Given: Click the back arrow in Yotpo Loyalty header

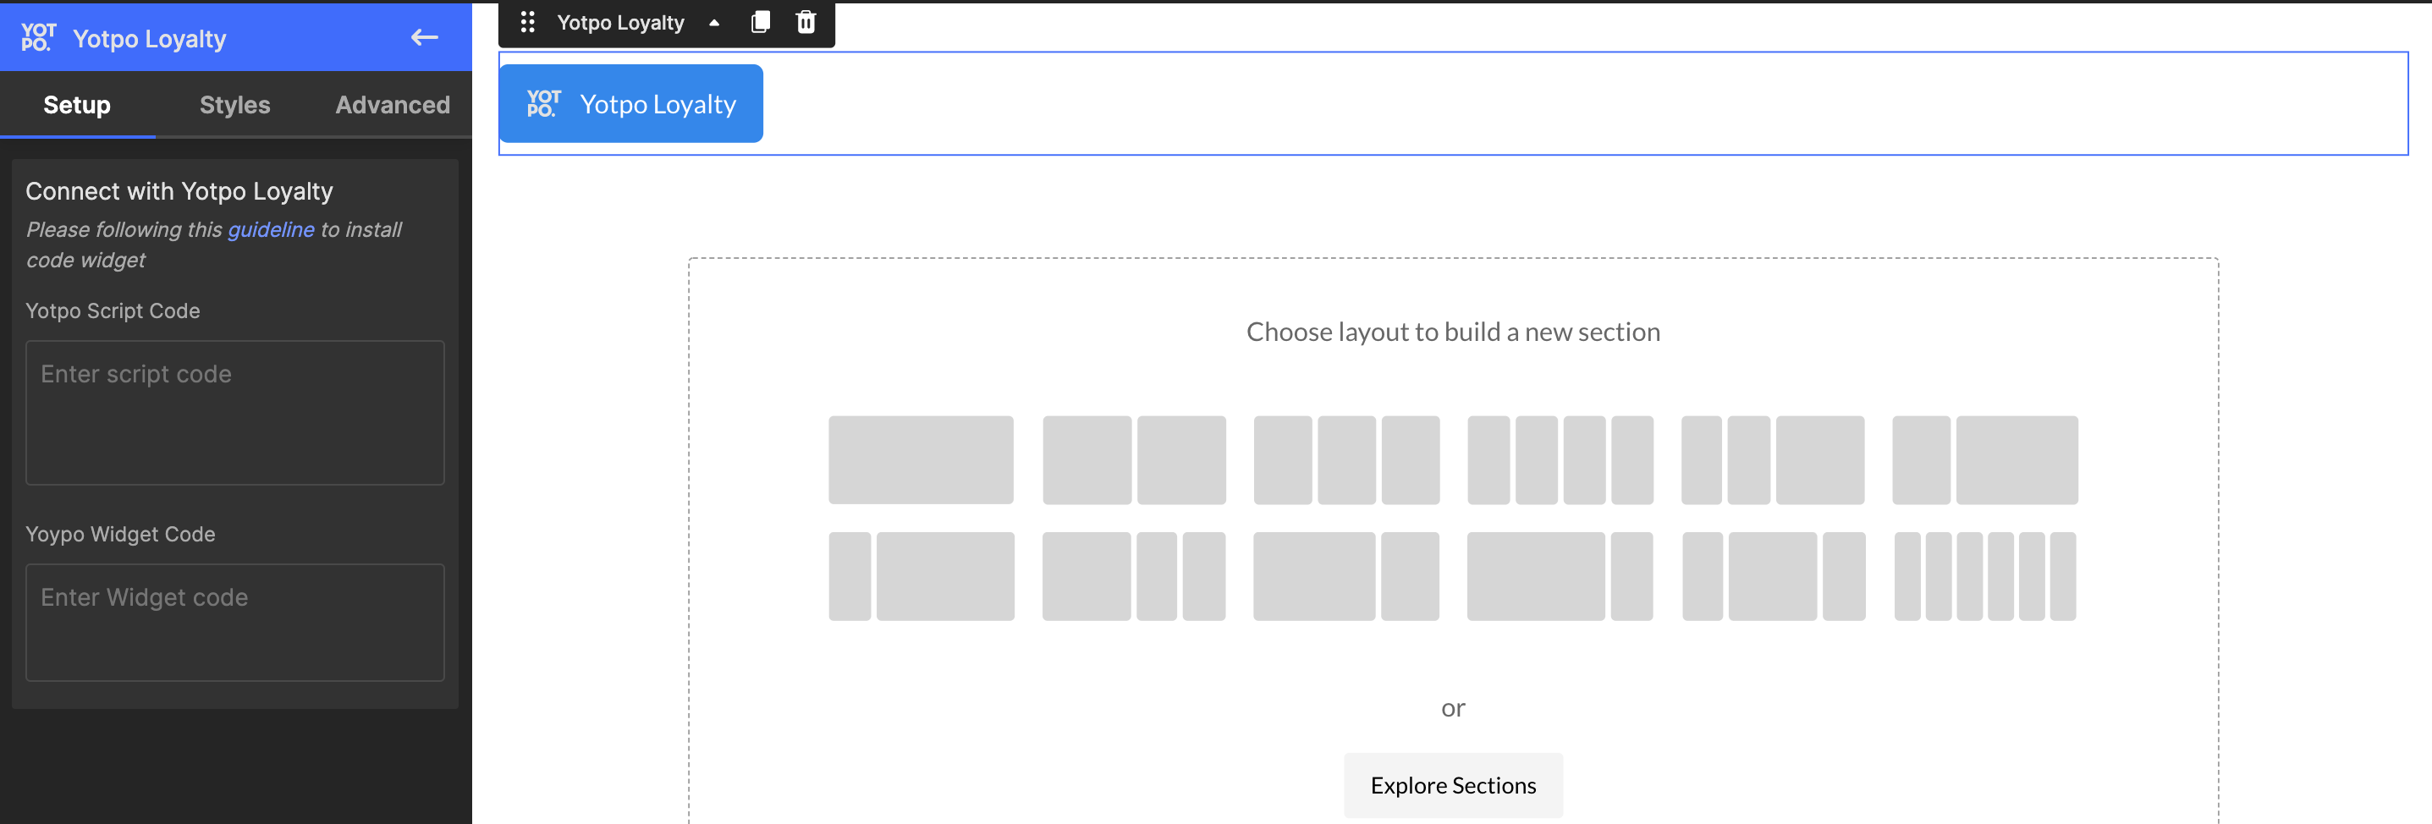Looking at the screenshot, I should (424, 38).
